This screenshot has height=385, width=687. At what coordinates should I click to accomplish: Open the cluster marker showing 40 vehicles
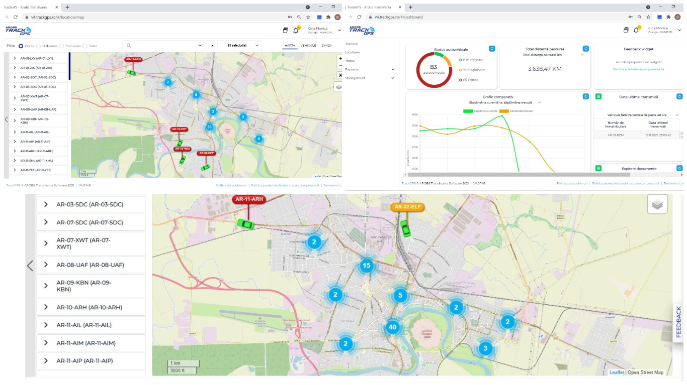pyautogui.click(x=392, y=328)
